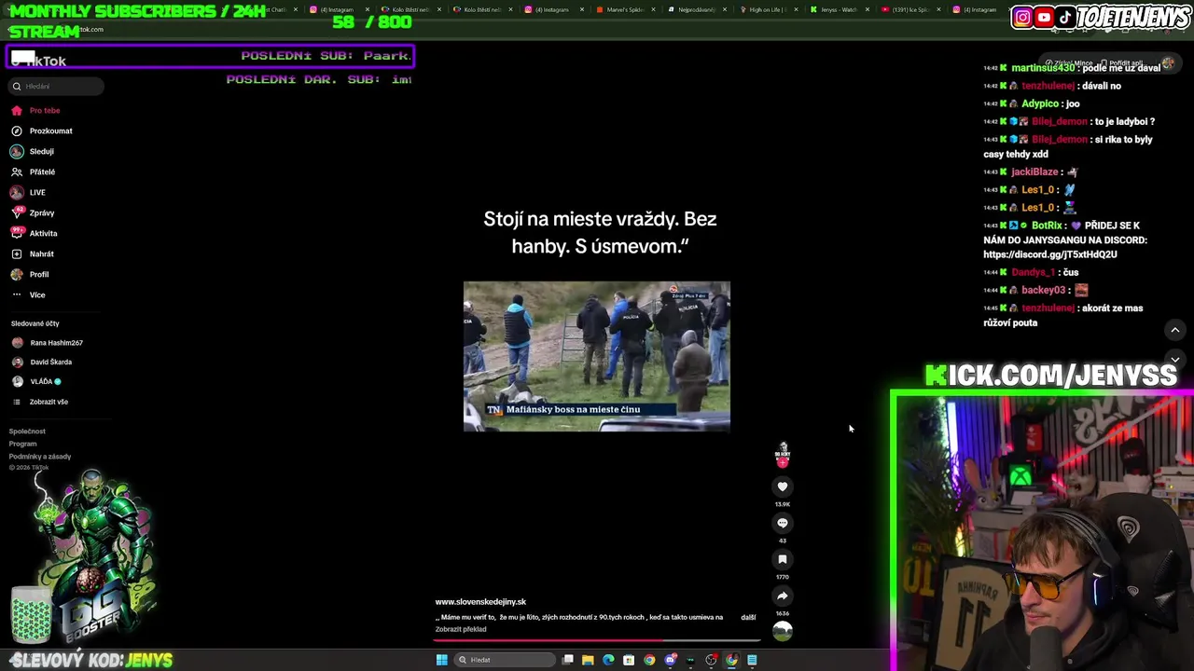Click username Bilej_demon asking about ladyboi
This screenshot has width=1194, height=671.
tap(1060, 121)
